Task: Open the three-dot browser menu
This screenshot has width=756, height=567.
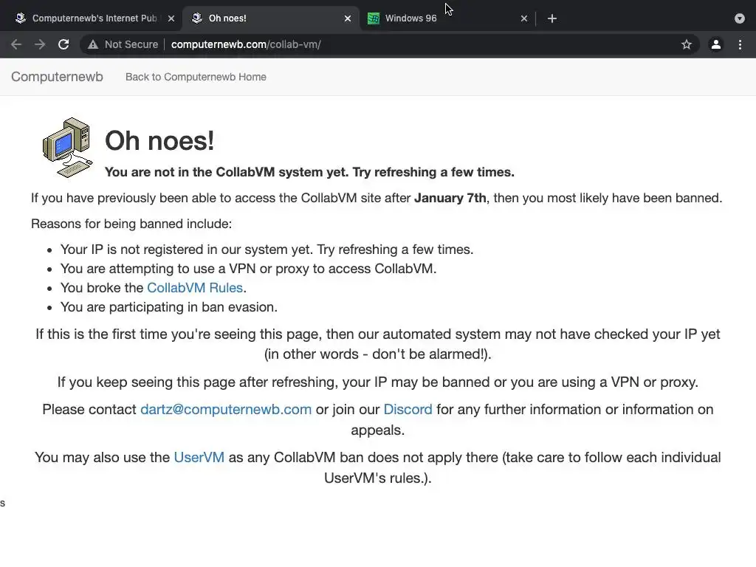Action: coord(740,44)
